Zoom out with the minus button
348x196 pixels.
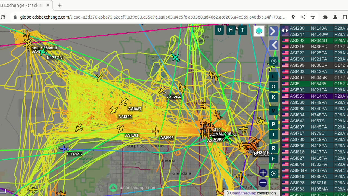(263, 183)
